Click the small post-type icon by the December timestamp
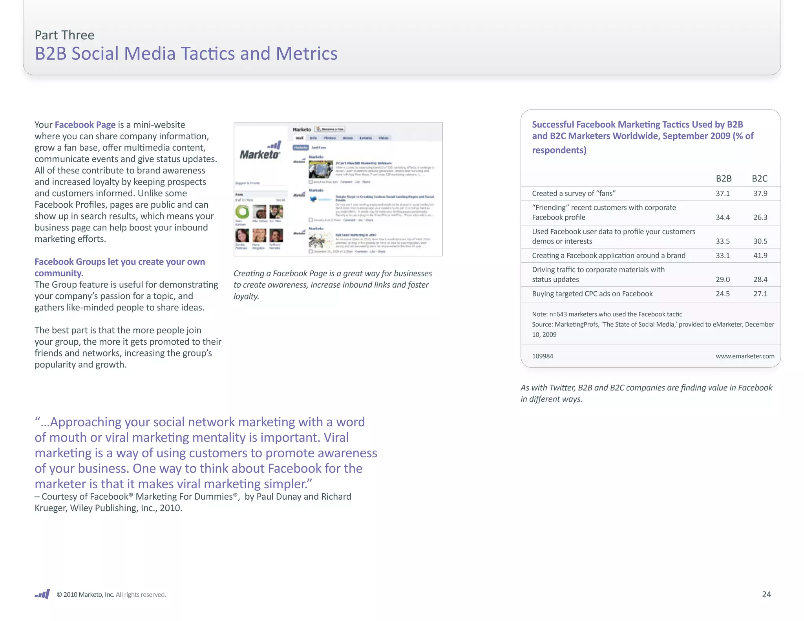The image size is (804, 621). (311, 252)
